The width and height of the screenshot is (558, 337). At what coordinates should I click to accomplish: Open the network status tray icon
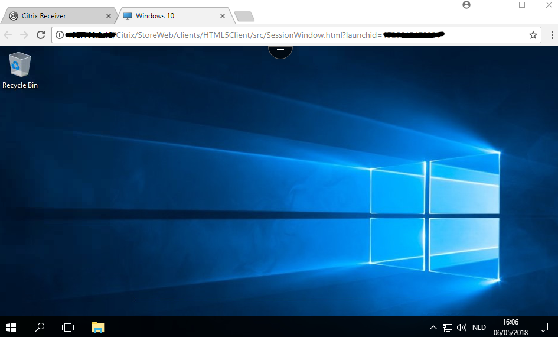click(448, 327)
